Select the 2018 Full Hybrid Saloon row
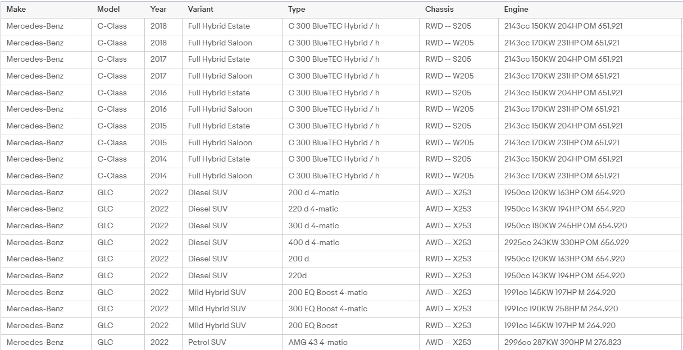This screenshot has height=350, width=683. pyautogui.click(x=225, y=43)
